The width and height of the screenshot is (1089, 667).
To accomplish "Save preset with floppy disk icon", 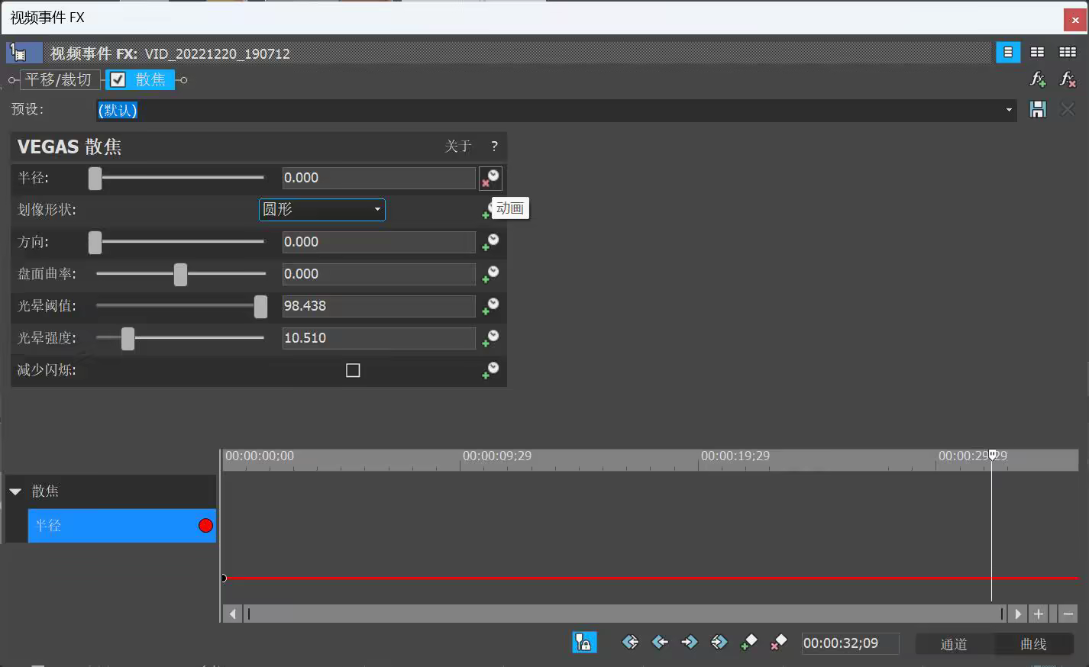I will [x=1037, y=110].
